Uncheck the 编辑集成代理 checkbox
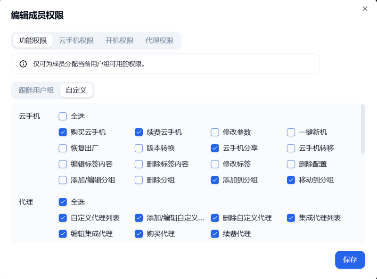 [x=63, y=234]
